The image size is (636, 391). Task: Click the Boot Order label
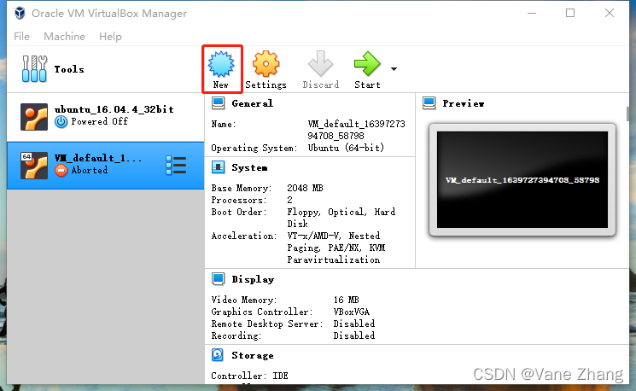coord(238,212)
